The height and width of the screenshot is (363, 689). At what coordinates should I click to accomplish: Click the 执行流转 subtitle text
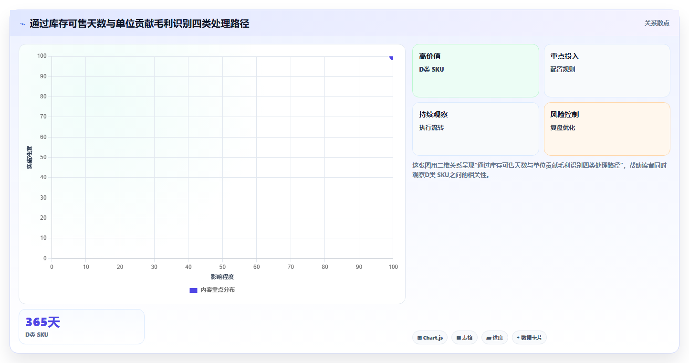pos(431,128)
